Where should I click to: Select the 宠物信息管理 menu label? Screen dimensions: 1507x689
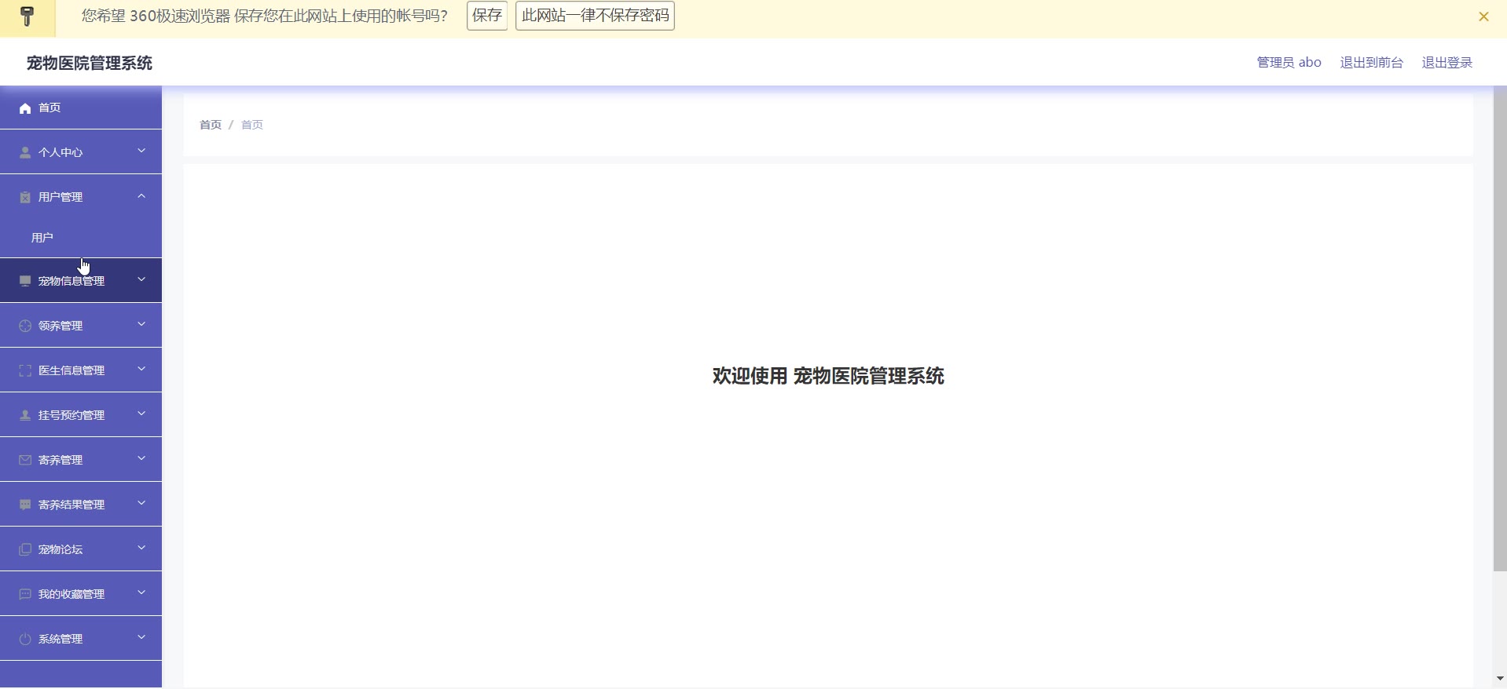coord(71,281)
